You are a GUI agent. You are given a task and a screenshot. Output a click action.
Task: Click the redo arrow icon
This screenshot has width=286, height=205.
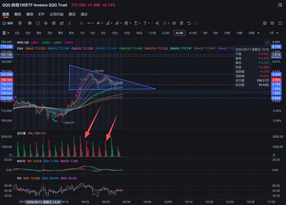pyautogui.click(x=196, y=23)
